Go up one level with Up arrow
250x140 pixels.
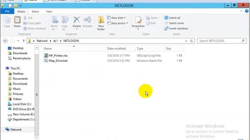click(23, 41)
